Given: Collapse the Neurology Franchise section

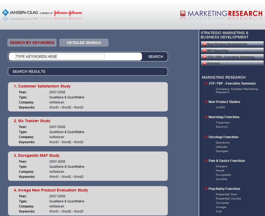Looking at the screenshot, I should coord(206,117).
